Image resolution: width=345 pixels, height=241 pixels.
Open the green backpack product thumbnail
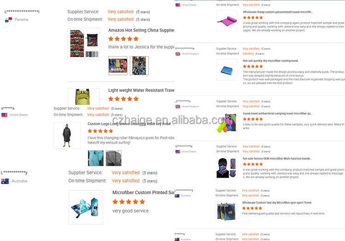(84, 96)
